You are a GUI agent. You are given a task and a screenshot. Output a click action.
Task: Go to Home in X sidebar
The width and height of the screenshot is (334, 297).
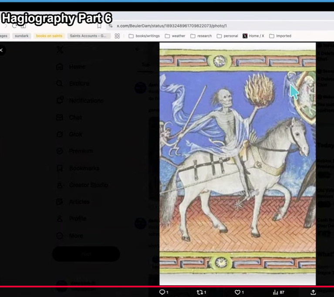(71, 67)
